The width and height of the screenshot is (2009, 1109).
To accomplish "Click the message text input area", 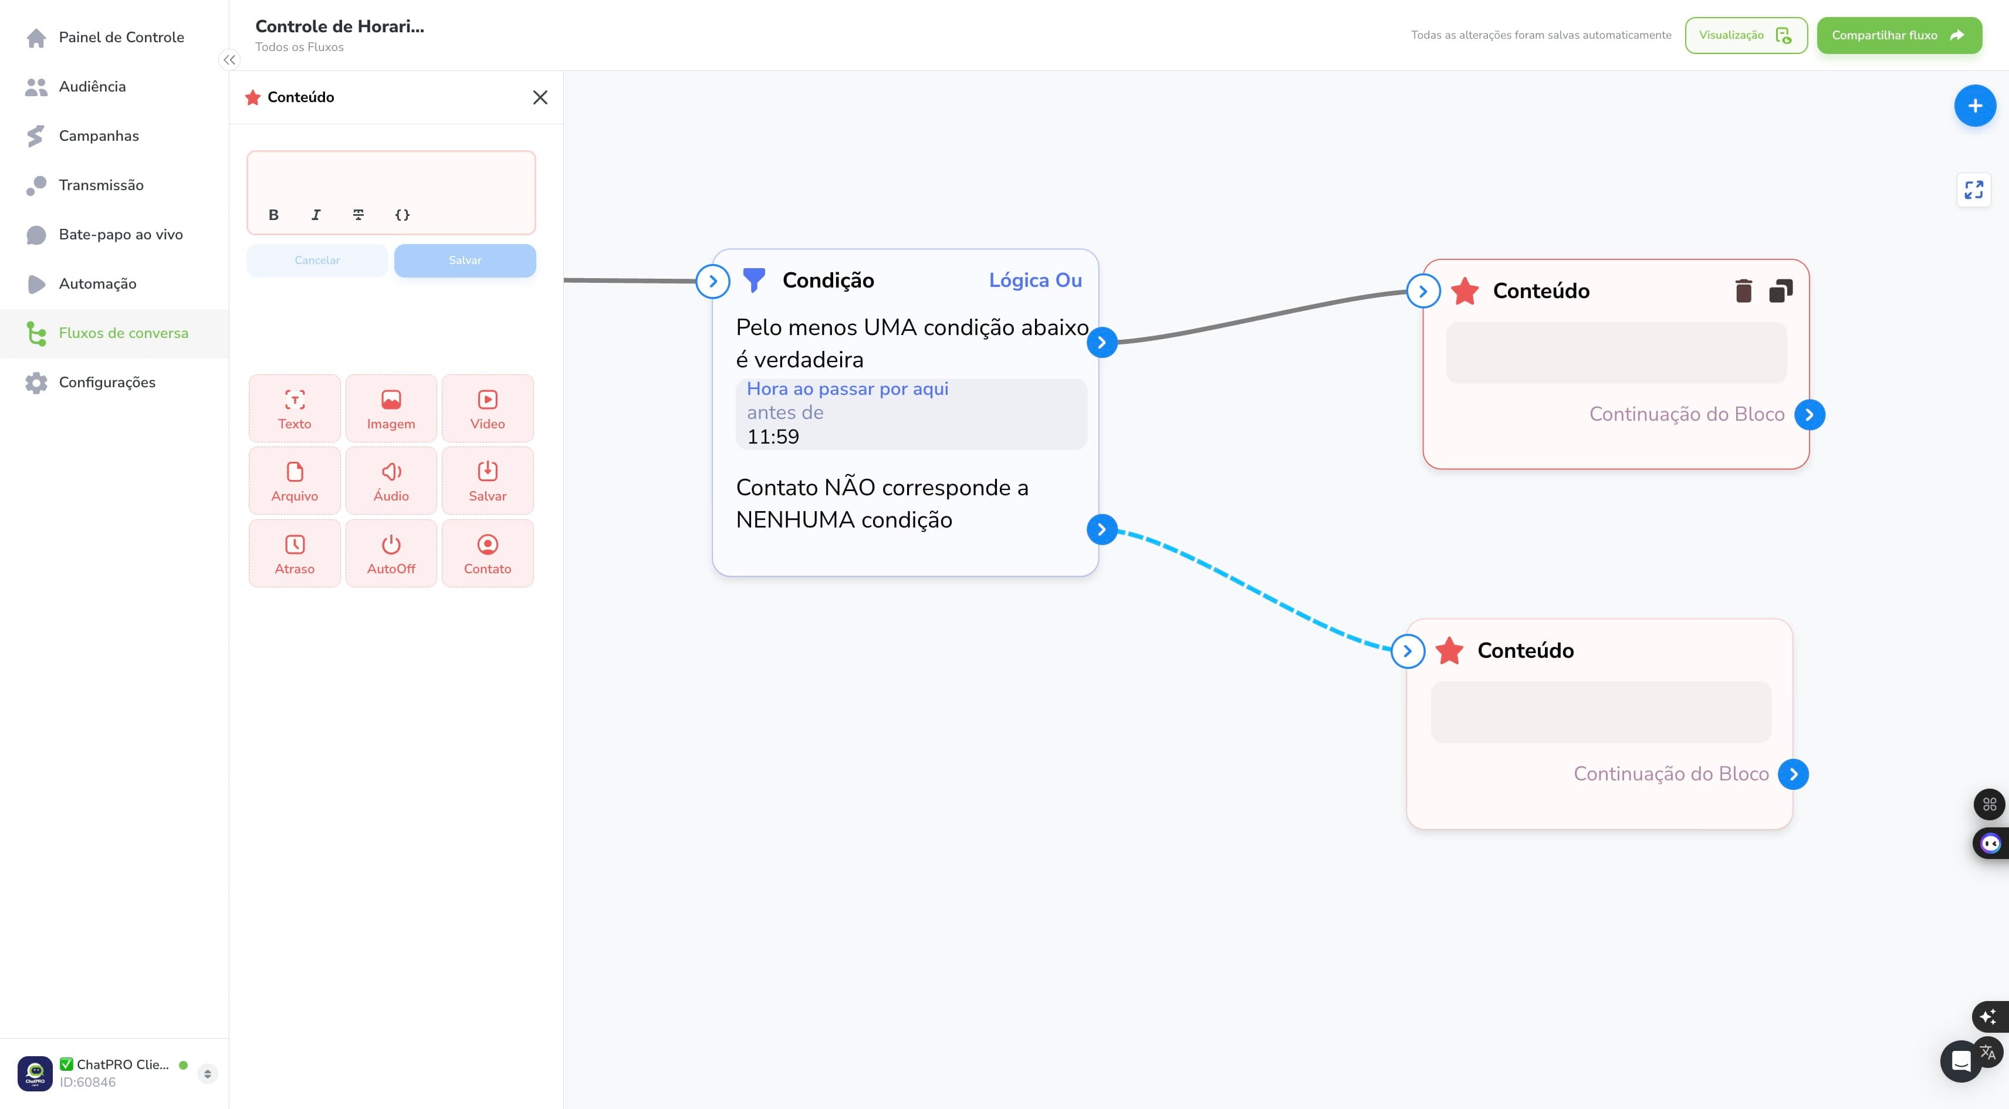I will pos(391,177).
